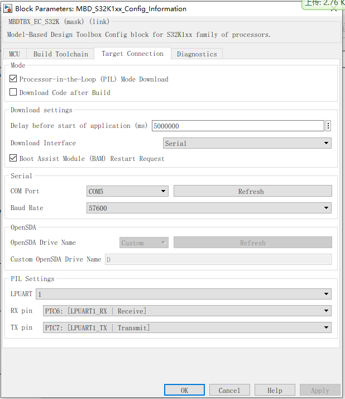345x399 pixels.
Task: Open the three-dot menu beside delay field
Action: point(328,126)
